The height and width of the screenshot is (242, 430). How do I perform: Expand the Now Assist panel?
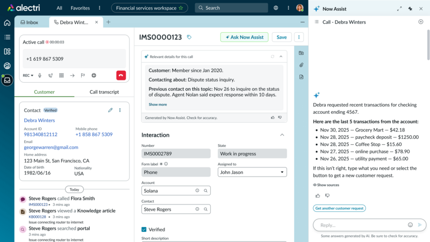tap(399, 9)
